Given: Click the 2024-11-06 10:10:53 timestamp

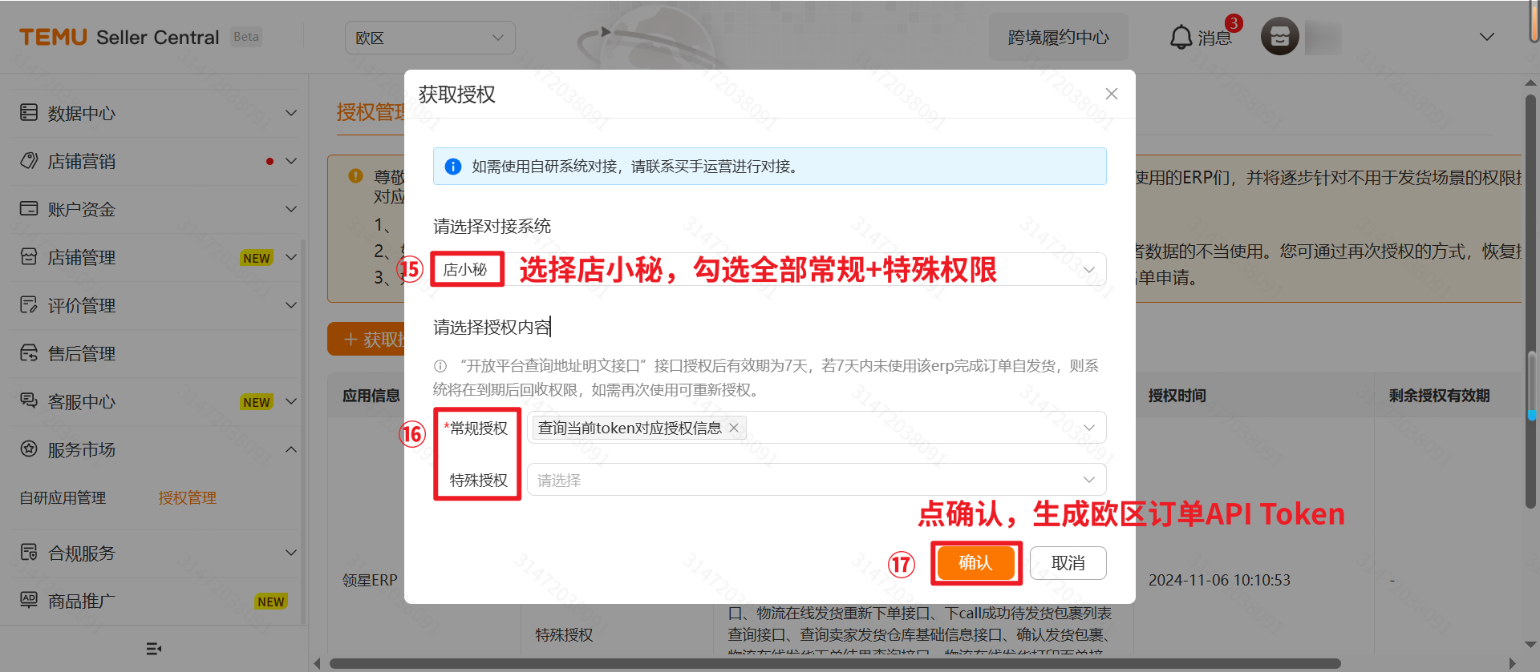Looking at the screenshot, I should tap(1219, 580).
